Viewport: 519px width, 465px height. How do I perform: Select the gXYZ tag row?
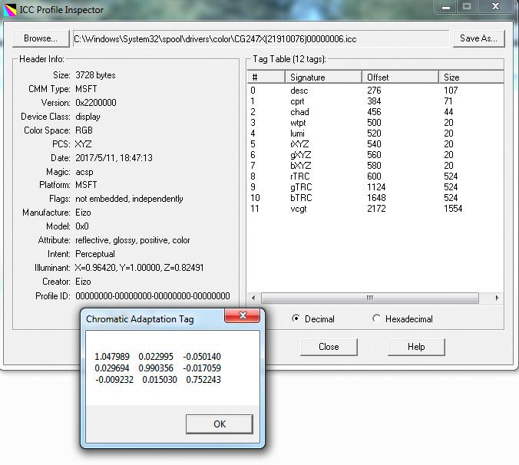pos(375,155)
